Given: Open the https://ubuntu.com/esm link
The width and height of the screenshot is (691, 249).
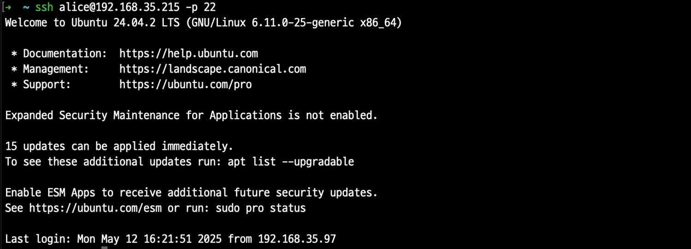Looking at the screenshot, I should 95,208.
